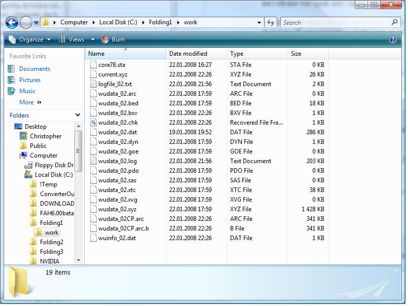Sort by Date modified column header
This screenshot has height=306, width=408.
tap(196, 54)
